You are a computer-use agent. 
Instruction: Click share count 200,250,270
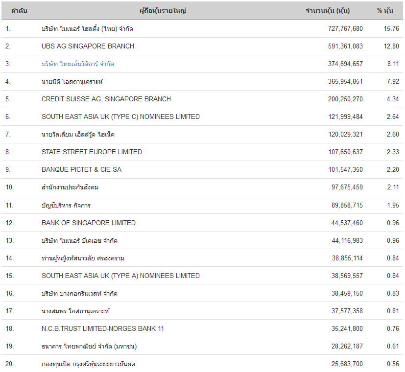tap(345, 99)
